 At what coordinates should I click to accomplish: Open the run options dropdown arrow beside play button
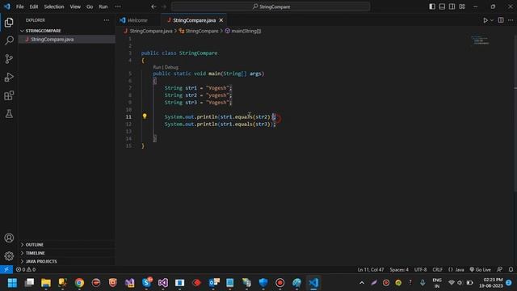point(492,20)
